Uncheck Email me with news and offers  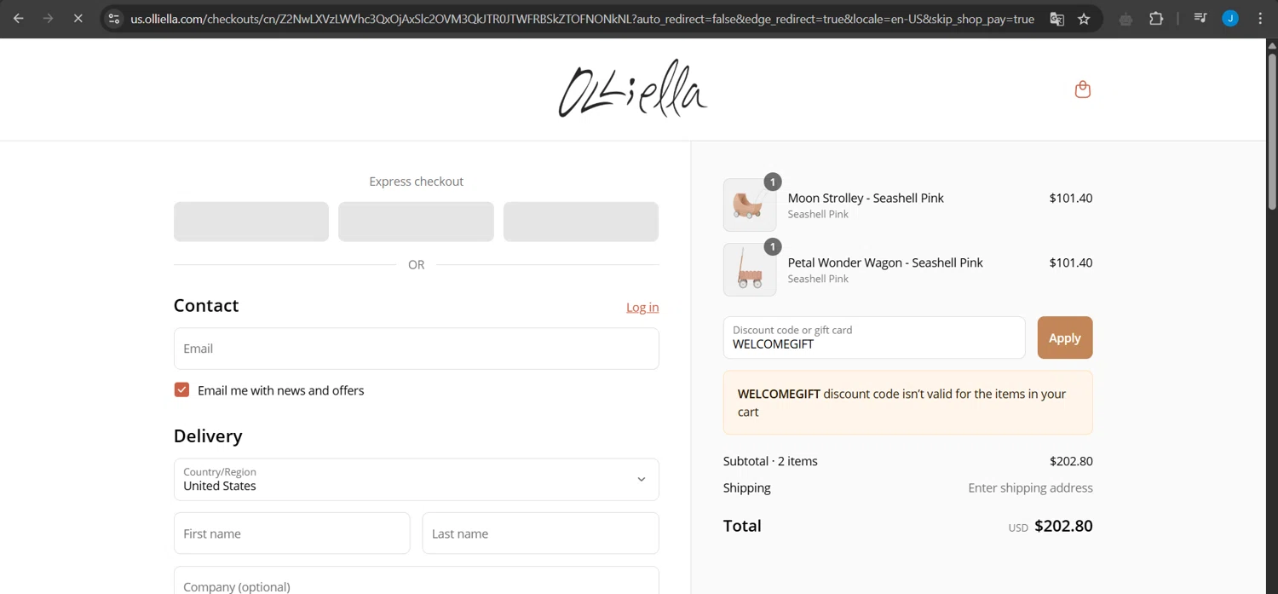pyautogui.click(x=181, y=389)
